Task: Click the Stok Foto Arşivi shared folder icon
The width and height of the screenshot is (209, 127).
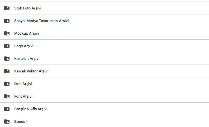Action: (7, 8)
